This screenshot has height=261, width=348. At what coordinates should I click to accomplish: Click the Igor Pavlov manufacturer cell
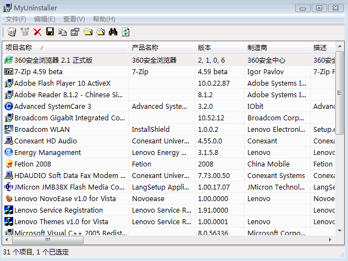[266, 71]
